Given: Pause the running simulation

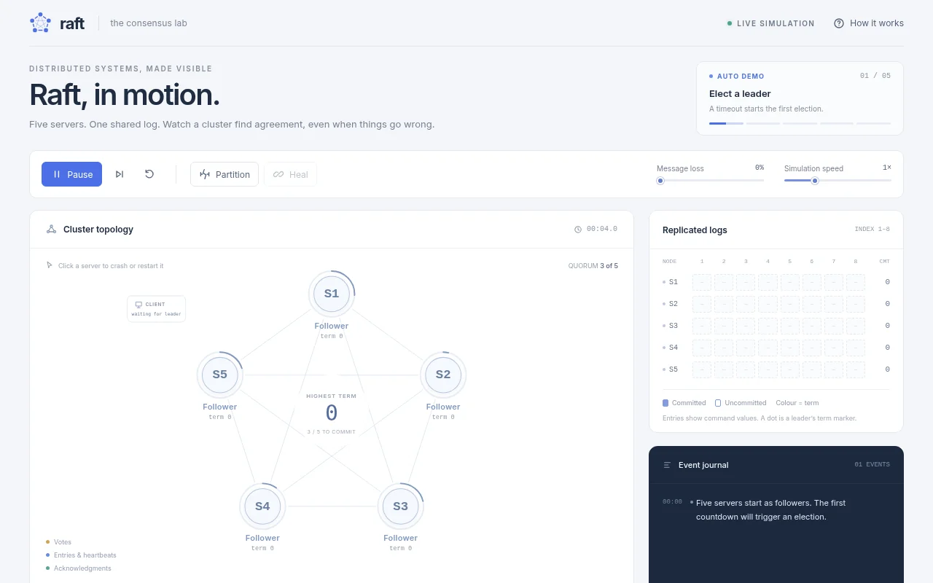Looking at the screenshot, I should tap(71, 174).
